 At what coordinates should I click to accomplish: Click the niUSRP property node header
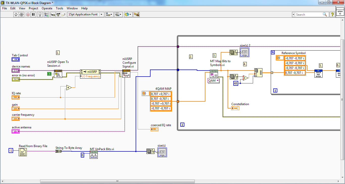90,72
